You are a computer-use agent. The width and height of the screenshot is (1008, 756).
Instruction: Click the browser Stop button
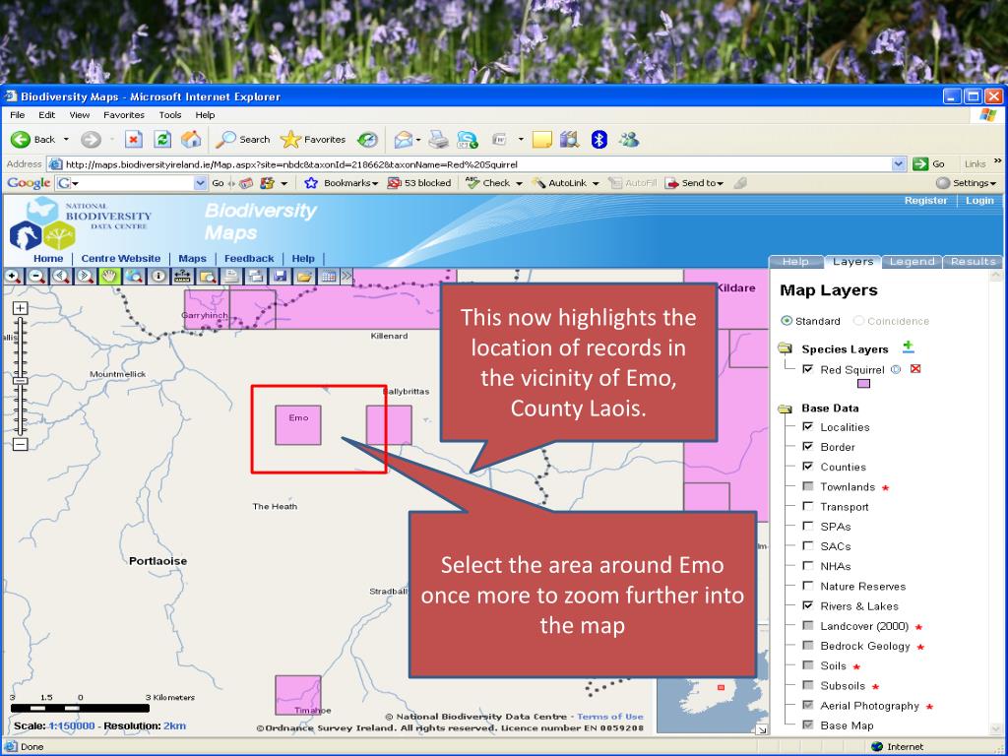point(134,140)
